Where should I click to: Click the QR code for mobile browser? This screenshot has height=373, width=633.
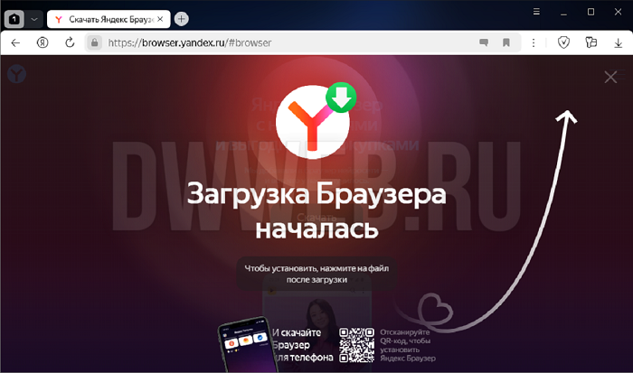point(356,345)
